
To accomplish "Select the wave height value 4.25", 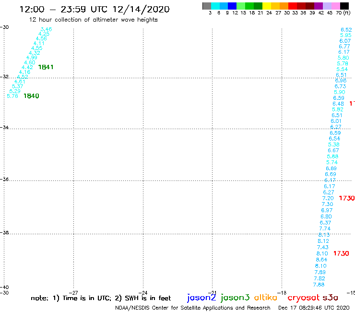I will [x=44, y=34].
